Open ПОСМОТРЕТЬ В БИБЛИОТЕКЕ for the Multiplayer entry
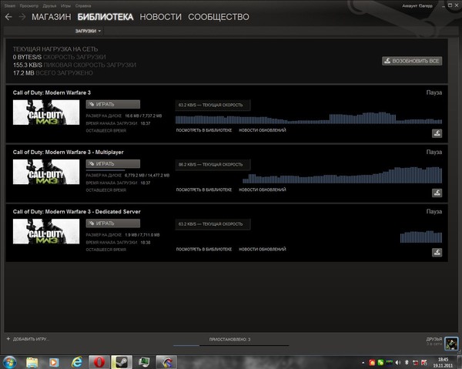Screen dimensions: 462x369 click(x=204, y=190)
